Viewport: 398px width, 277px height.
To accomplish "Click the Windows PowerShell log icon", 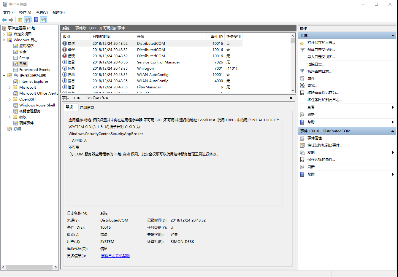I will (x=15, y=105).
